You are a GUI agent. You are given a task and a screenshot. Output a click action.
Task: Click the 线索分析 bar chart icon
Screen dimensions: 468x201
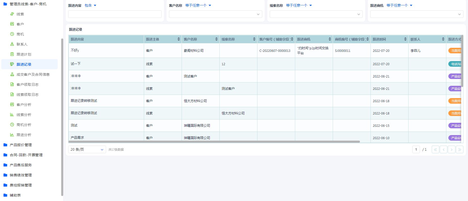pyautogui.click(x=12, y=115)
